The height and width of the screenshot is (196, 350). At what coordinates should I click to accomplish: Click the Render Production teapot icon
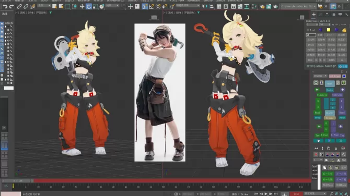(x=275, y=7)
